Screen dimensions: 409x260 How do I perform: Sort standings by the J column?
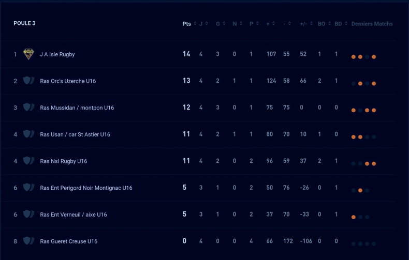coord(202,24)
